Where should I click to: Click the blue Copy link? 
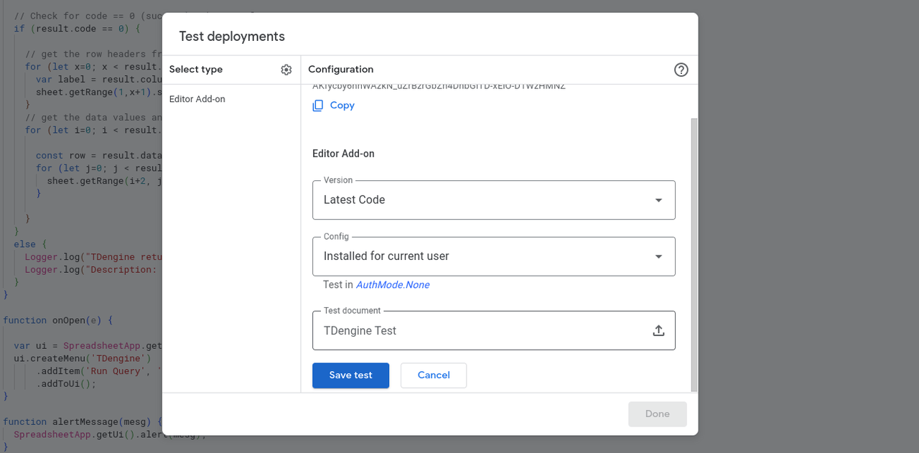coord(342,105)
